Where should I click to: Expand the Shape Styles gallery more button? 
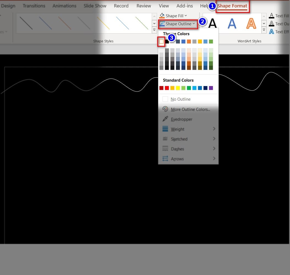154,30
